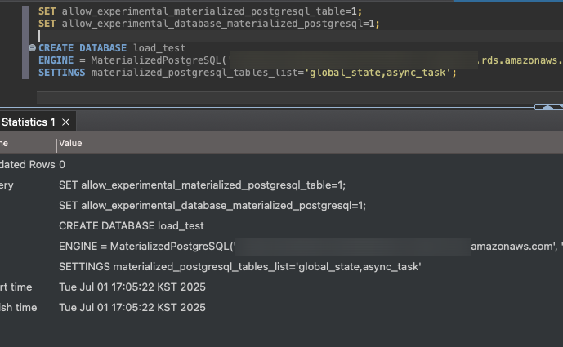Click the Value column header
This screenshot has width=563, height=347.
pyautogui.click(x=70, y=143)
